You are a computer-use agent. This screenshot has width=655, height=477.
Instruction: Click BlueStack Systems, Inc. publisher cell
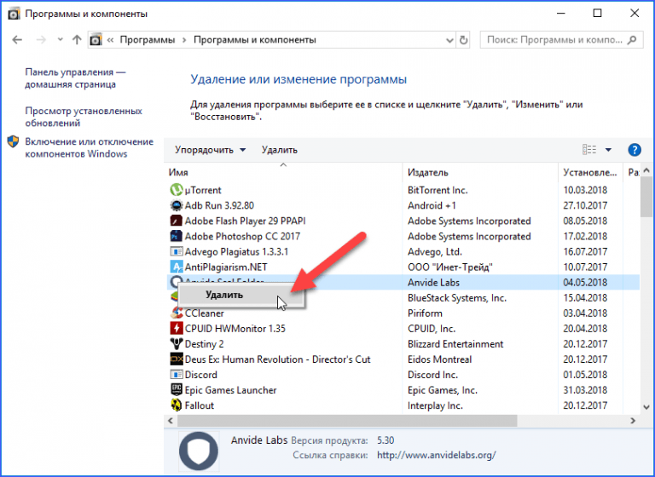(457, 298)
